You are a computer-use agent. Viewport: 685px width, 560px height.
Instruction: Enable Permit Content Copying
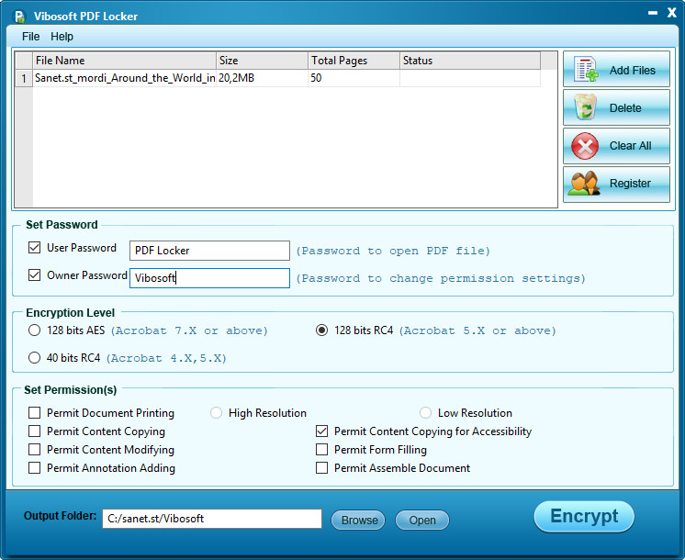34,431
